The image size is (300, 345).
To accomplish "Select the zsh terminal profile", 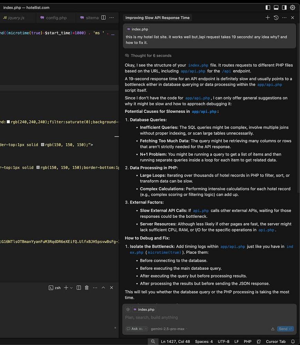I will coord(54,288).
